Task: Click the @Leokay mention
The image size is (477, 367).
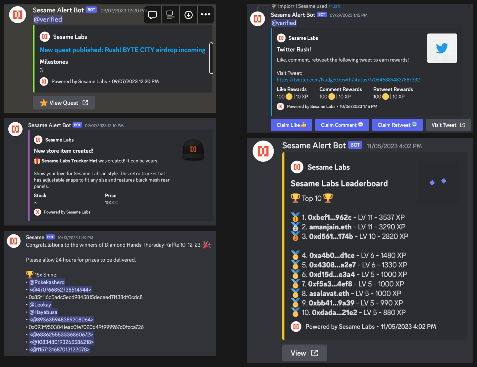Action: 40,305
